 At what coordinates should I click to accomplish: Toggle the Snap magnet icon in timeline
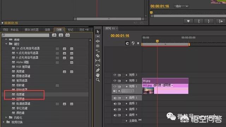(x=127, y=44)
